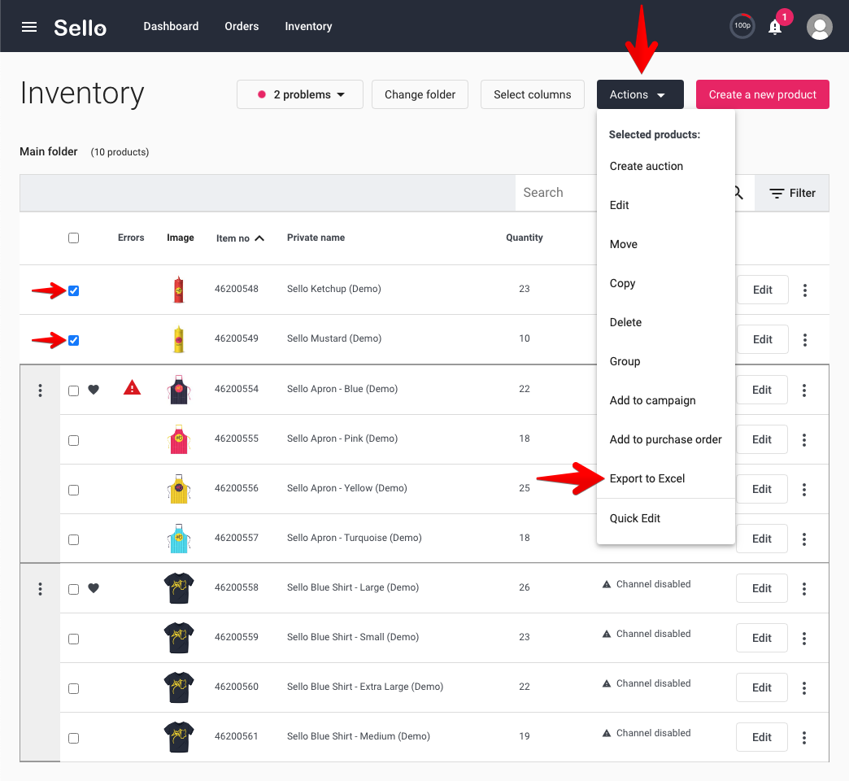Go to the Dashboard page

(171, 26)
